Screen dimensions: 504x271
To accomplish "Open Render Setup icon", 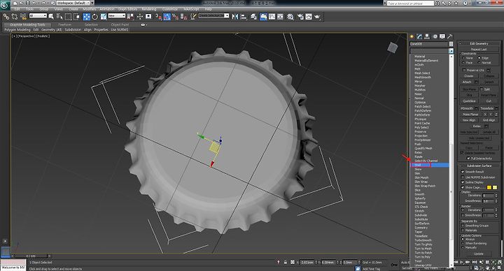I will 300,16.
